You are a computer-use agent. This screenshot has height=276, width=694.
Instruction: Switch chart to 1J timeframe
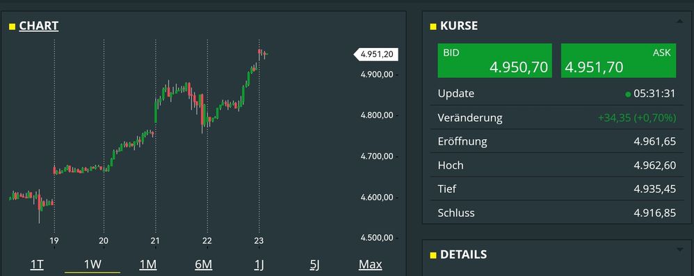tap(259, 264)
